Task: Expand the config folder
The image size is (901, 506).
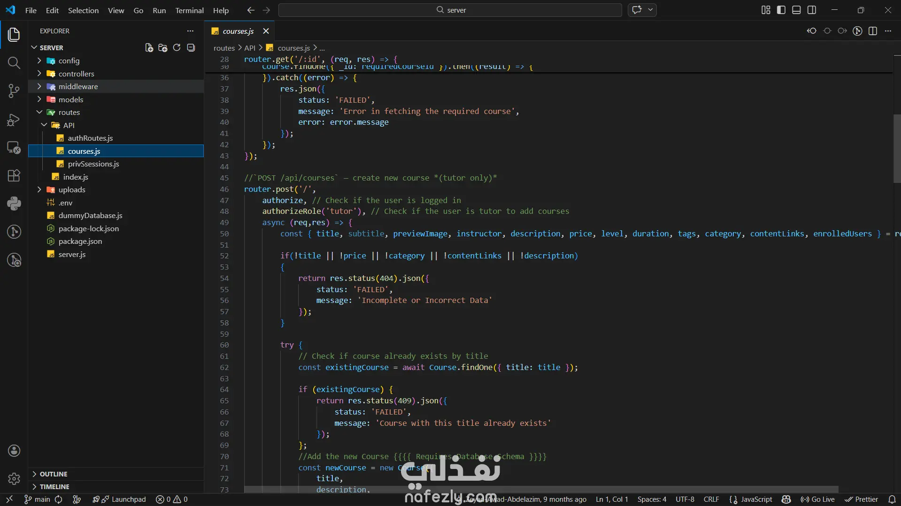Action: point(116,61)
